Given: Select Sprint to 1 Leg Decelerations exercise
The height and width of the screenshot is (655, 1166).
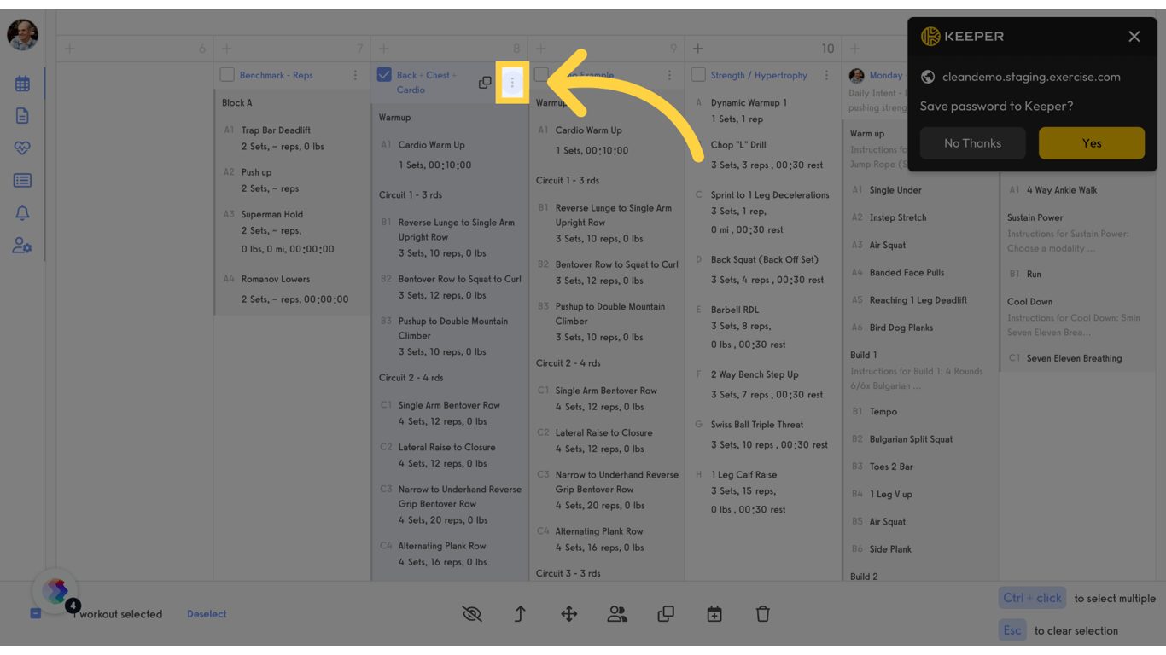Looking at the screenshot, I should coord(770,195).
